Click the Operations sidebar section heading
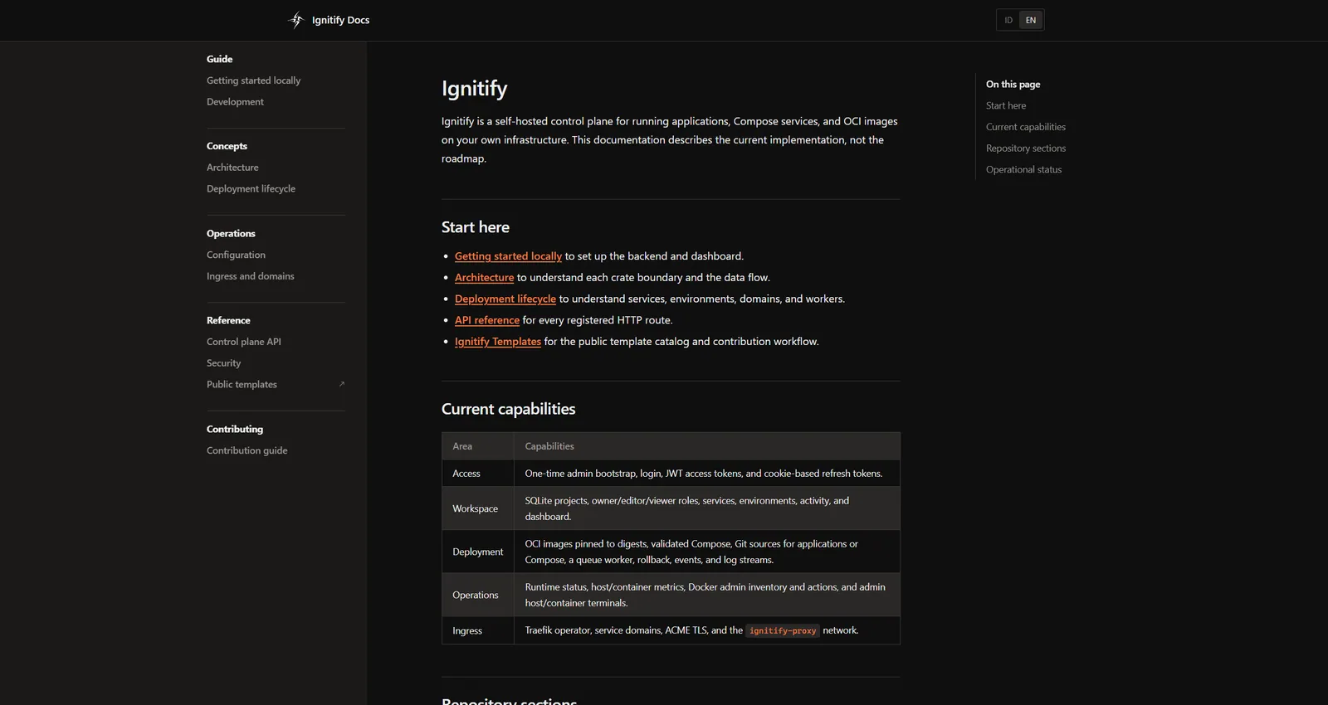The image size is (1328, 705). (x=231, y=234)
